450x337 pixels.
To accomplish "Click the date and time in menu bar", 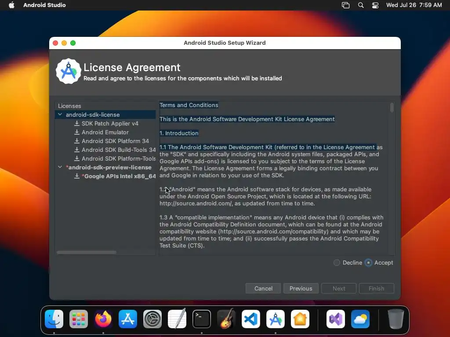I will (x=414, y=5).
